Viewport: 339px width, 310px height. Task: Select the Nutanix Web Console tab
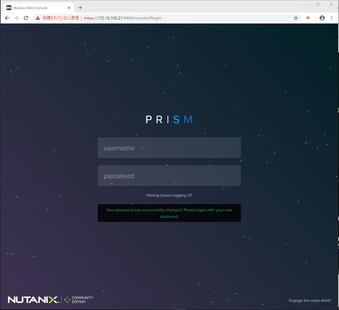pos(38,8)
